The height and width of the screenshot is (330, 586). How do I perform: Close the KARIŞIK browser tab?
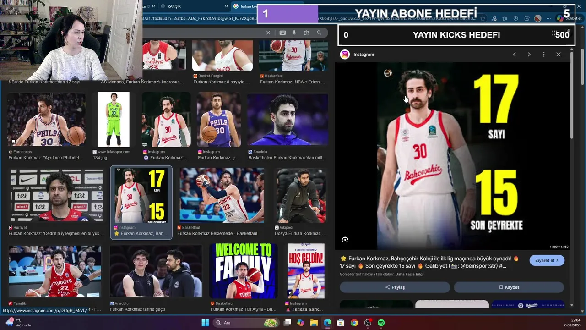tap(227, 6)
